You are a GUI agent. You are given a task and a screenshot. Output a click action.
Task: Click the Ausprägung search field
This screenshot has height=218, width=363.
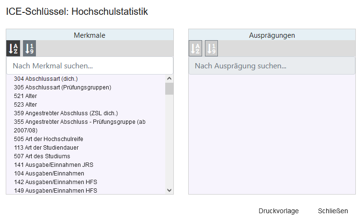coord(272,65)
